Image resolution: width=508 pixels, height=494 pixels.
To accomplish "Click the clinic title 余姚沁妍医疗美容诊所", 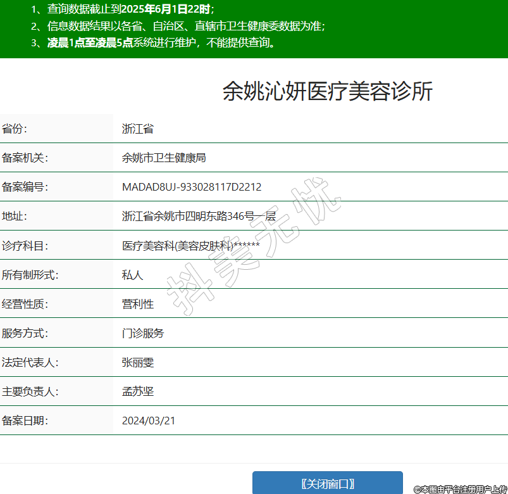I will pyautogui.click(x=327, y=92).
